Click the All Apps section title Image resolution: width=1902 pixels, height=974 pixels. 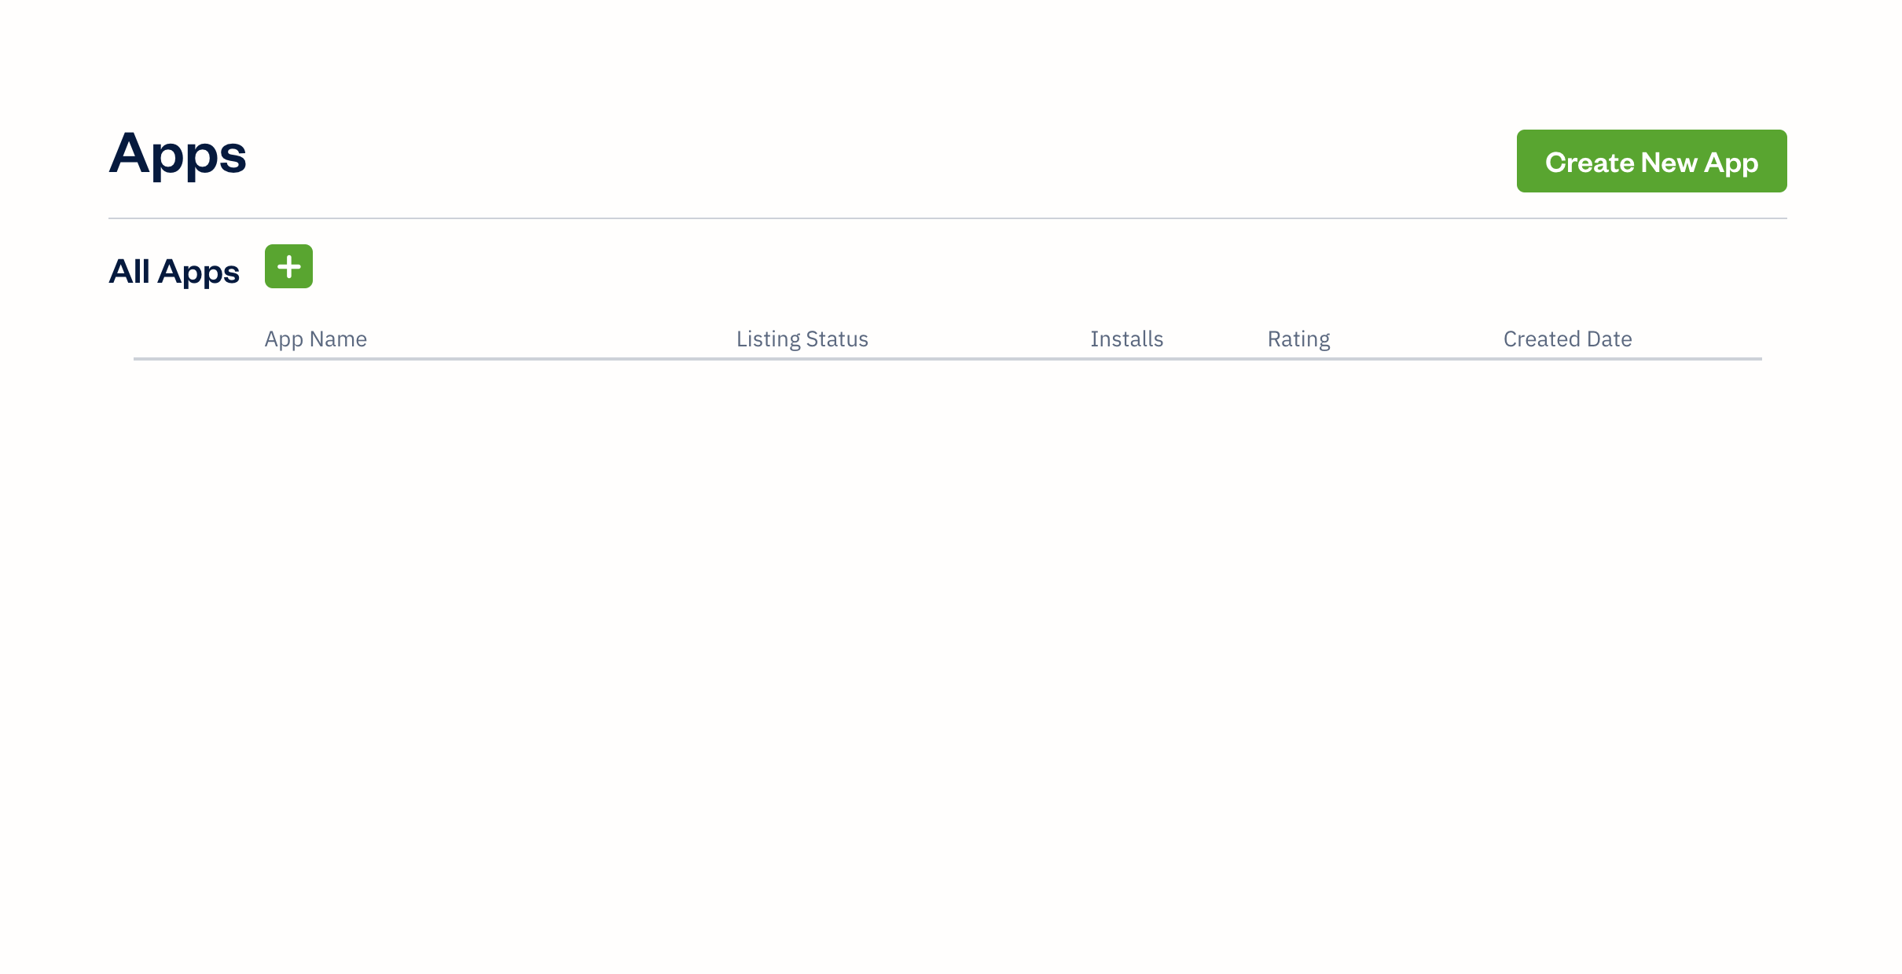(x=174, y=271)
